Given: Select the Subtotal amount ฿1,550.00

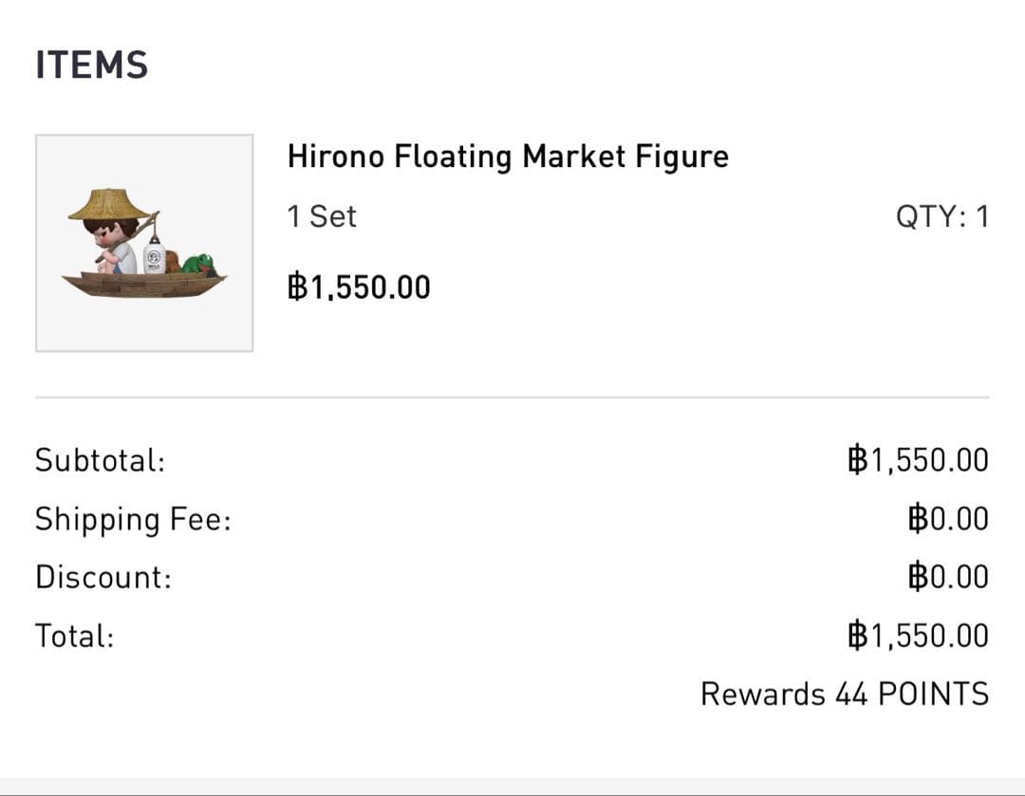Looking at the screenshot, I should coord(918,460).
